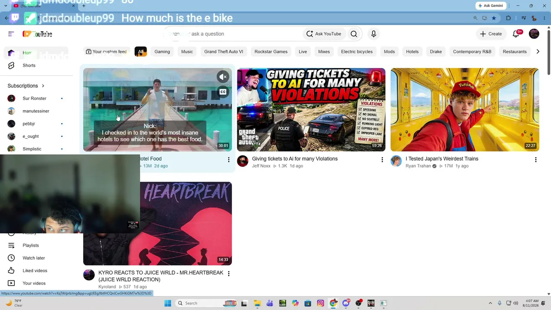The image size is (551, 310).
Task: Select the Mods filter chip
Action: point(389,52)
